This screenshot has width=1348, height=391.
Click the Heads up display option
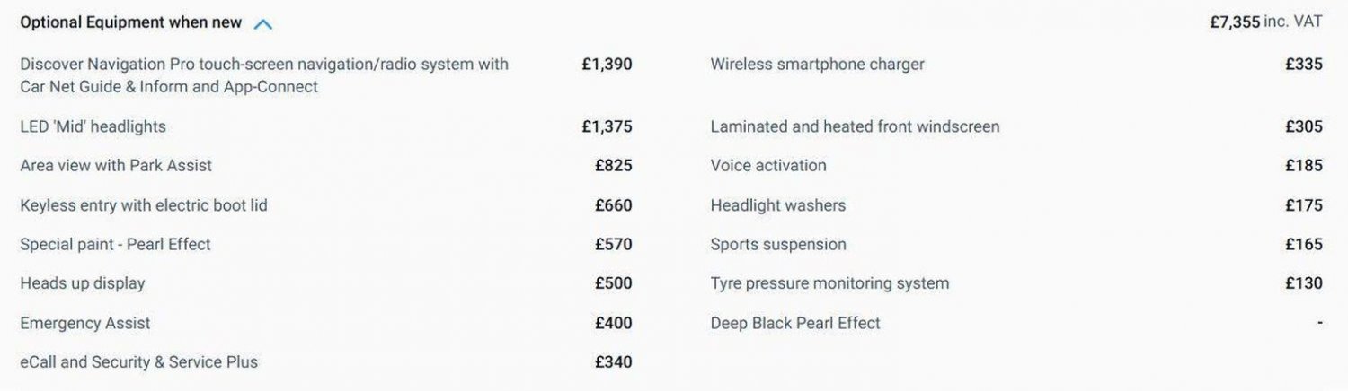coord(82,283)
